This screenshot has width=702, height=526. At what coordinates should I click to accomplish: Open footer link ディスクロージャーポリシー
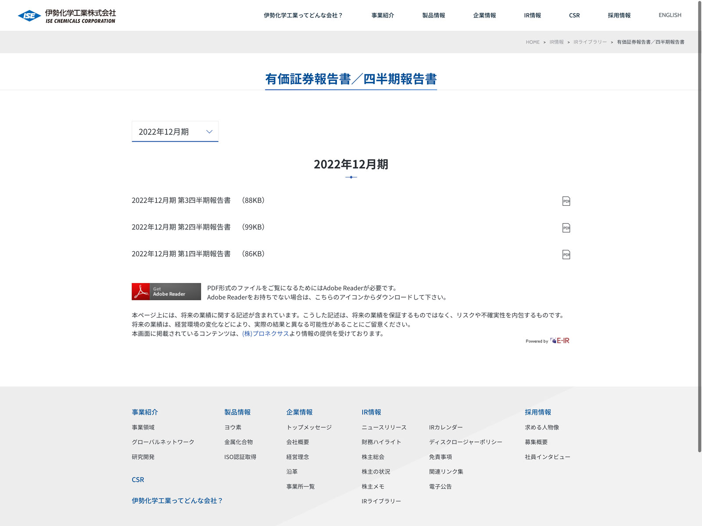pyautogui.click(x=466, y=442)
